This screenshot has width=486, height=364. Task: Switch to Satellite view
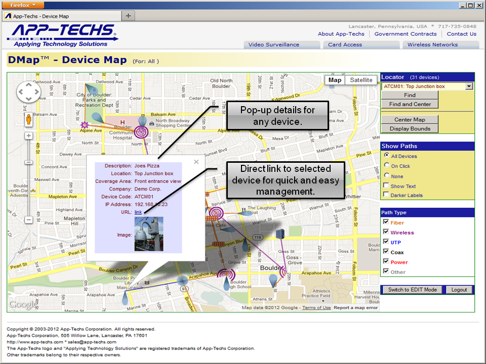[x=361, y=80]
